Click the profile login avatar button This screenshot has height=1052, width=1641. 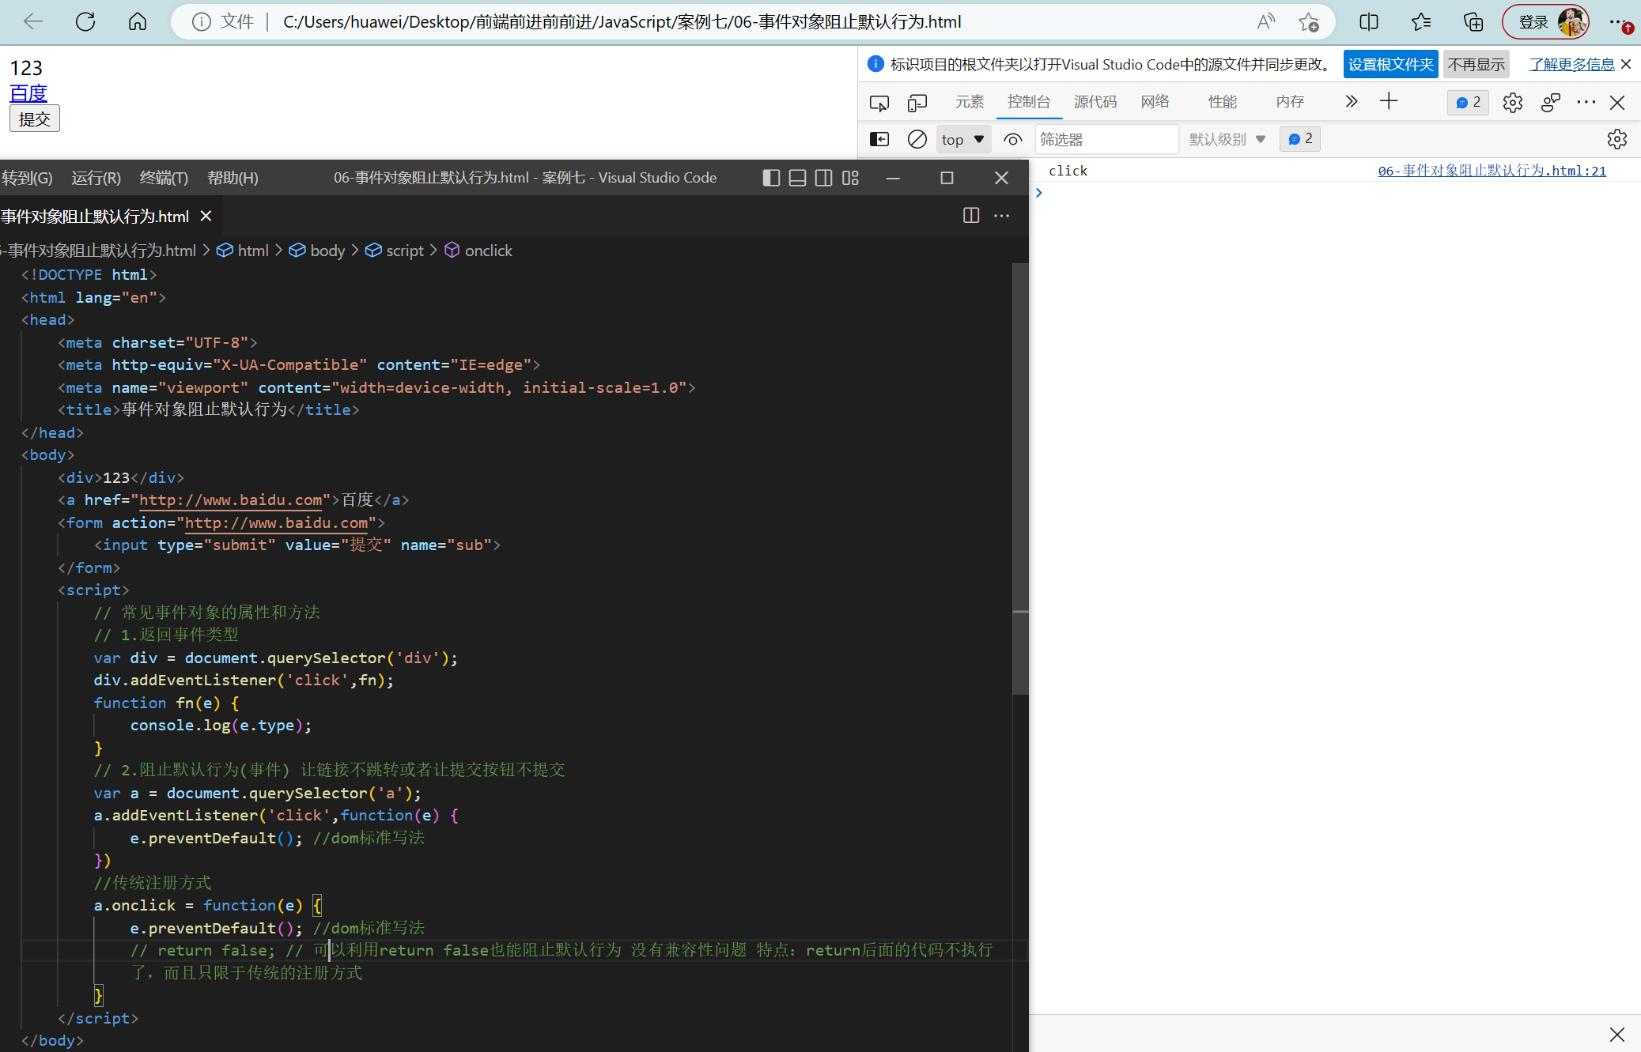point(1545,22)
